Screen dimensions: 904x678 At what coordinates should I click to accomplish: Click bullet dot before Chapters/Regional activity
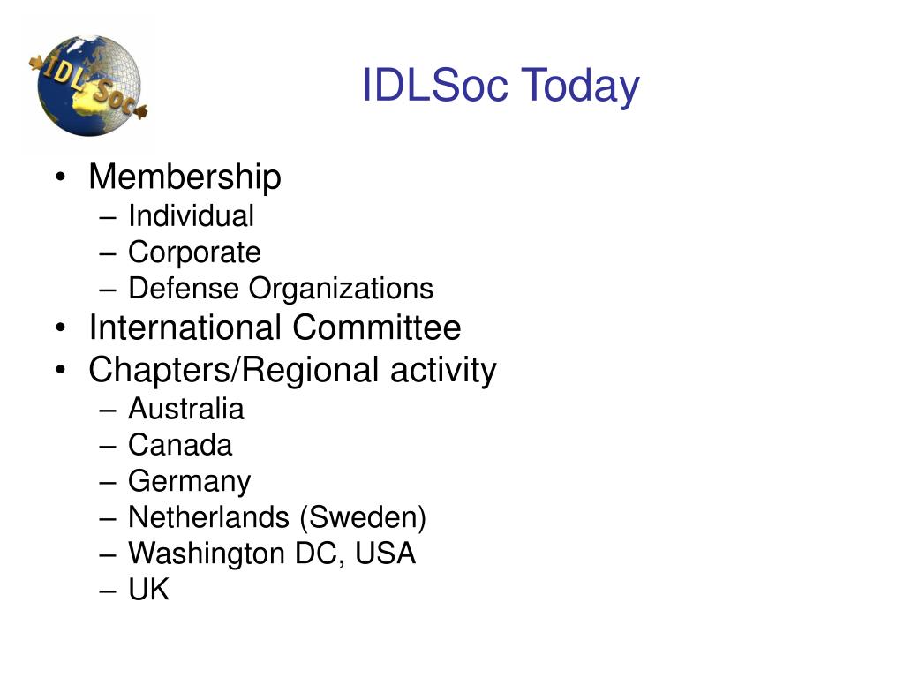click(61, 370)
